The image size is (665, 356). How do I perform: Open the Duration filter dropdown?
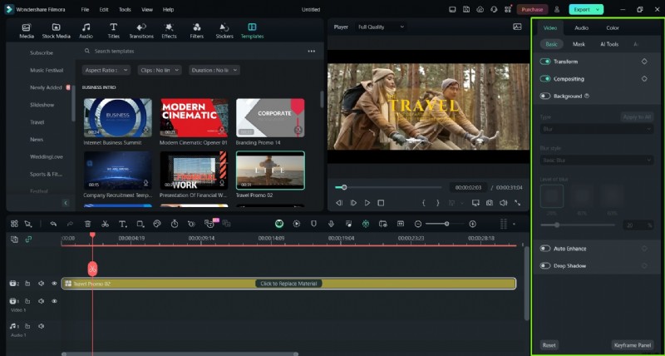(x=214, y=70)
